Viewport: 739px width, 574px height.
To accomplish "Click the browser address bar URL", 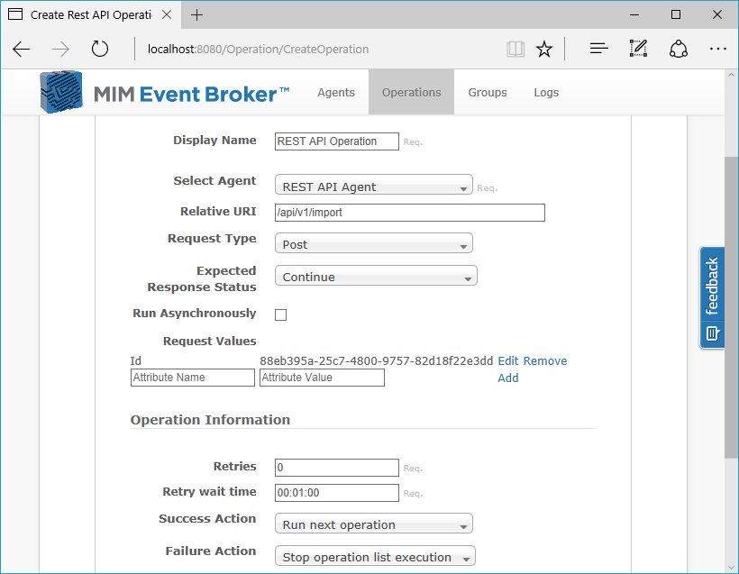I will click(259, 49).
